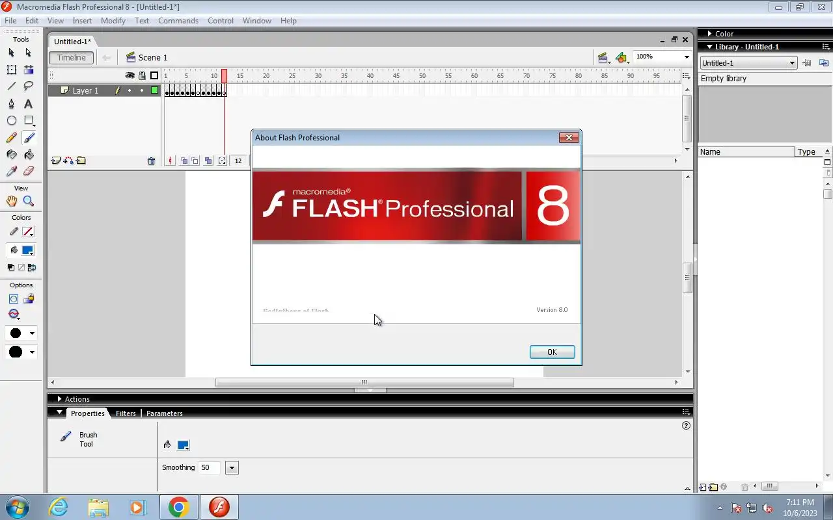
Task: Toggle Onion Skin Outlines in the timeline
Action: [195, 161]
